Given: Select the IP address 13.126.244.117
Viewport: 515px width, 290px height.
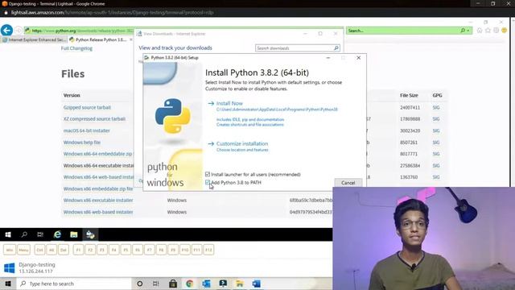Looking at the screenshot, I should [x=35, y=271].
